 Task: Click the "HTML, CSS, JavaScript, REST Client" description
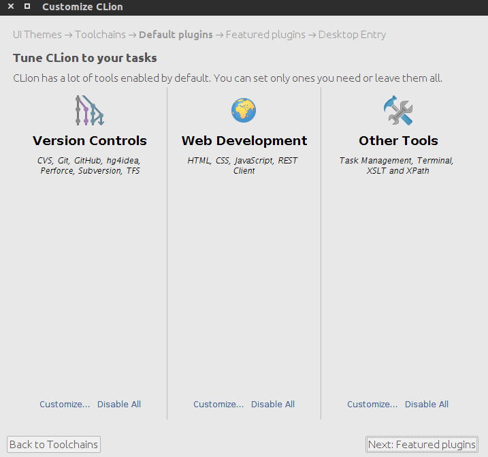point(243,166)
